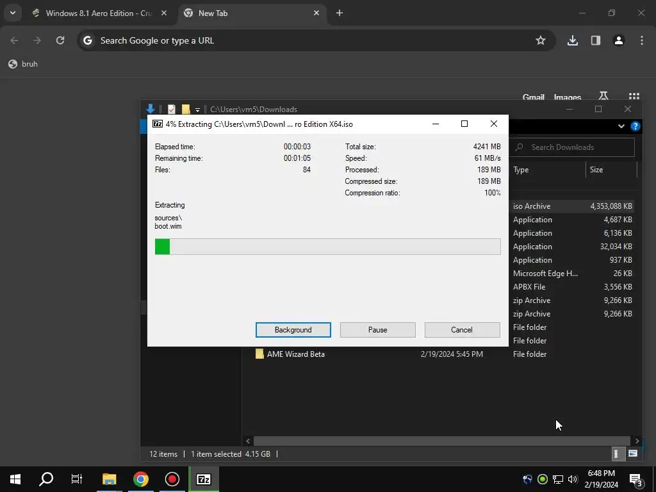This screenshot has width=656, height=492.
Task: Toggle Chrome side panel
Action: click(596, 40)
